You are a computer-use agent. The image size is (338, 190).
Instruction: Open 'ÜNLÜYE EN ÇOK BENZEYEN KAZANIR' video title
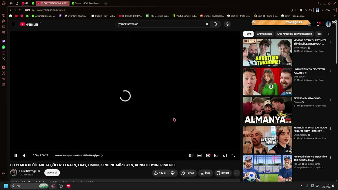click(309, 71)
